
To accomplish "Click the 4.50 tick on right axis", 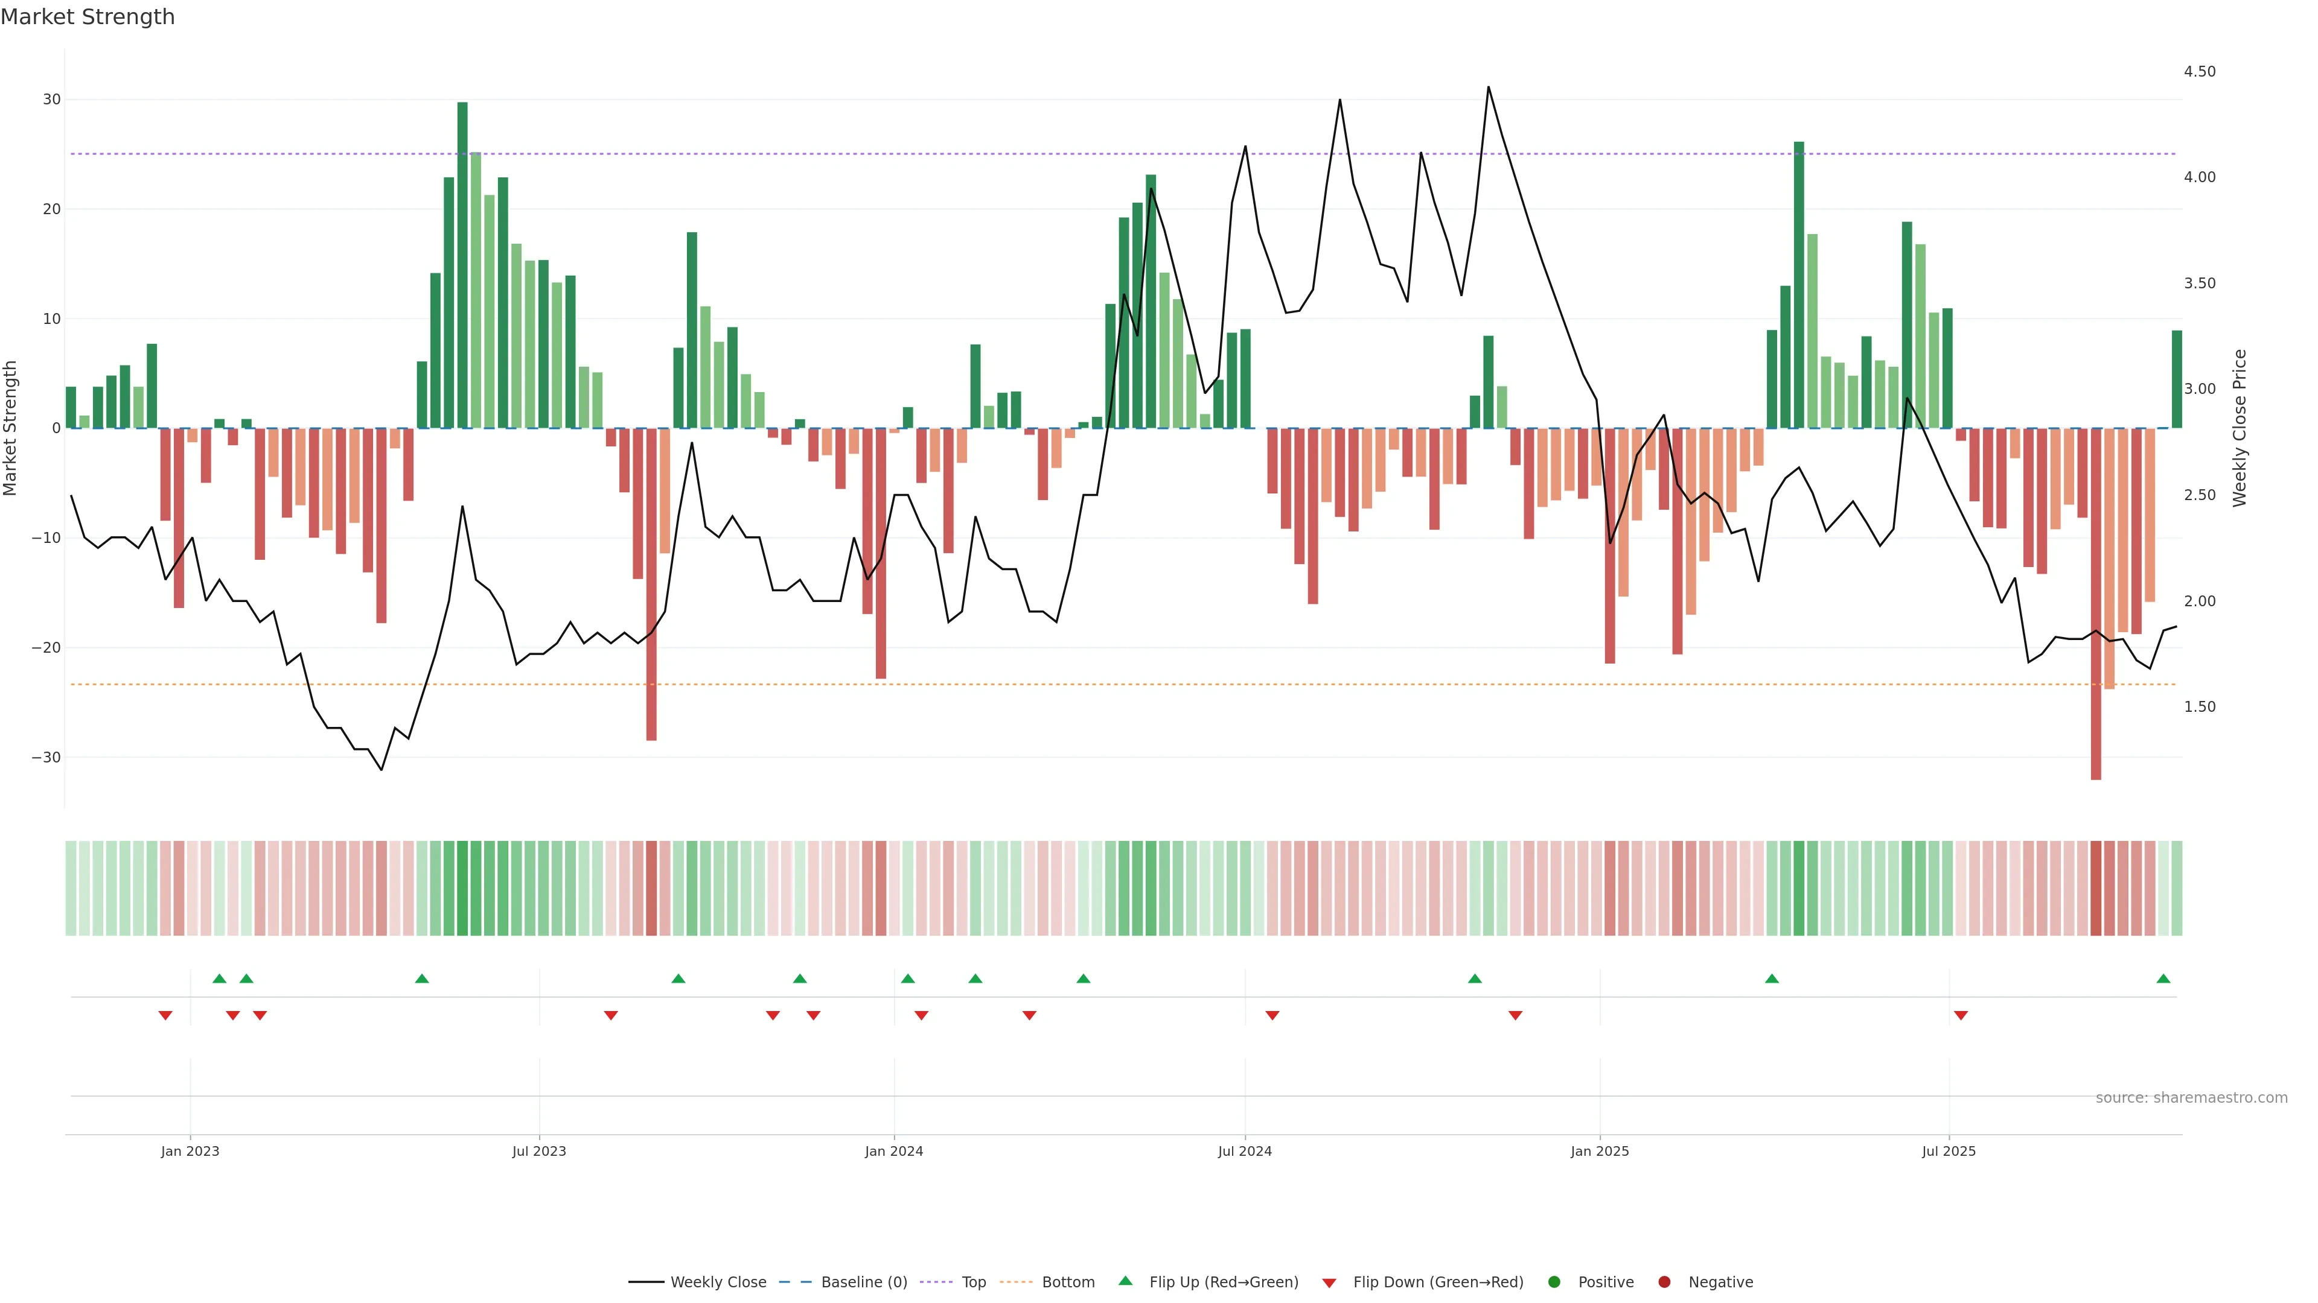I will tap(2199, 71).
